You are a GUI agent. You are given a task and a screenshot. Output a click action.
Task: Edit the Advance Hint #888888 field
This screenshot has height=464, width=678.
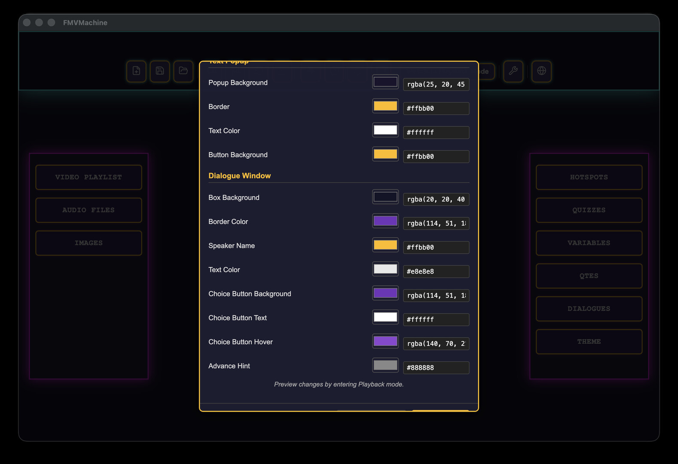[436, 368]
